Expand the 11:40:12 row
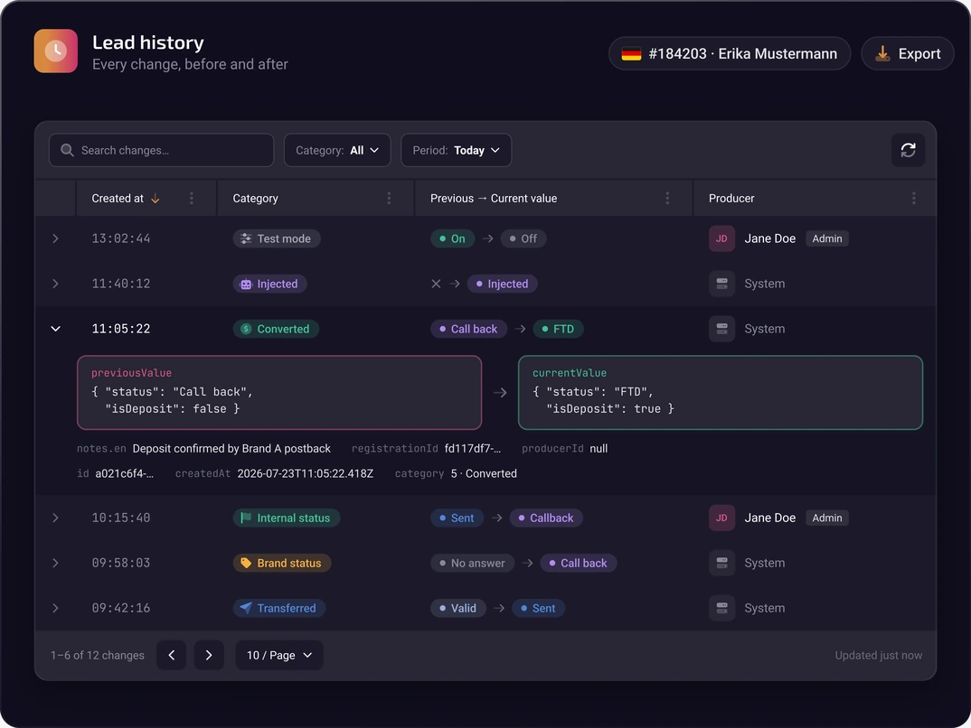971x728 pixels. pyautogui.click(x=56, y=284)
